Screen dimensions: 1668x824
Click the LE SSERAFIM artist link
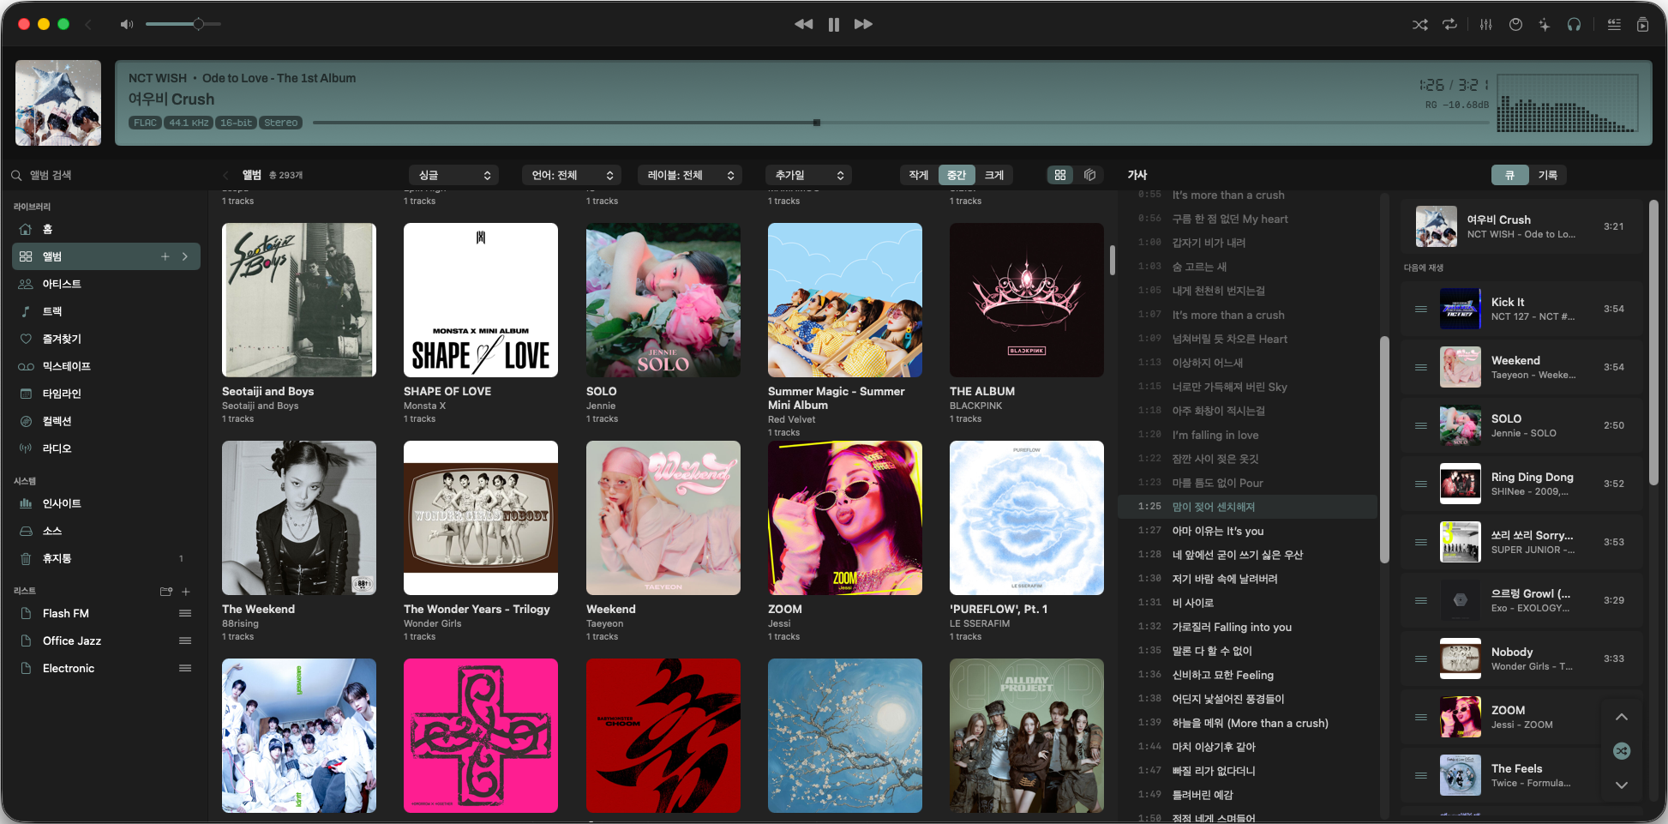pyautogui.click(x=980, y=623)
